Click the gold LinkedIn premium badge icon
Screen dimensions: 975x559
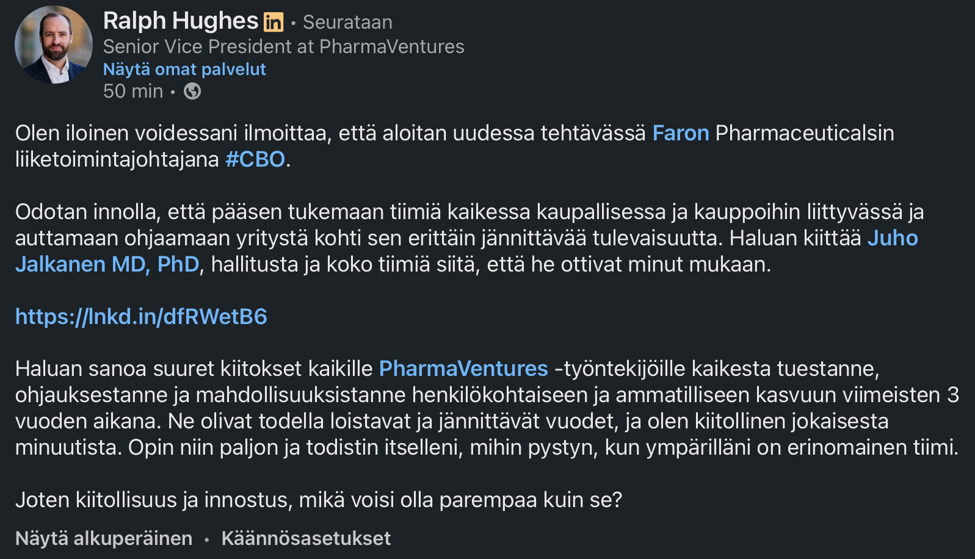coord(274,23)
